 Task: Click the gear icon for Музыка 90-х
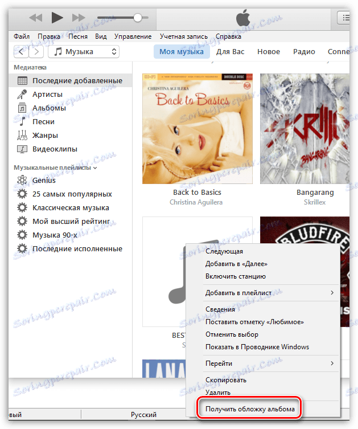click(x=22, y=235)
